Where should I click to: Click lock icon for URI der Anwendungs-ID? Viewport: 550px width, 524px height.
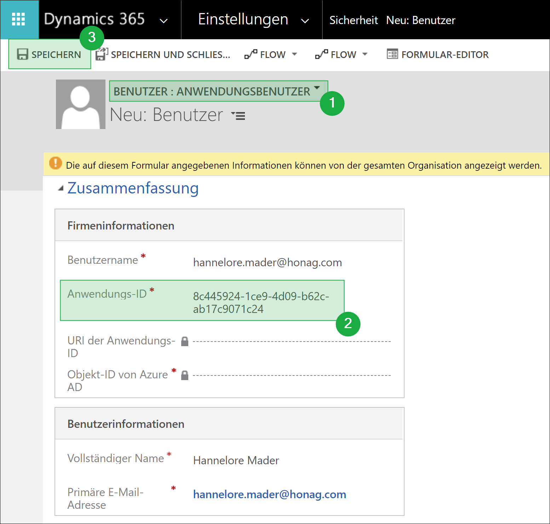[x=184, y=341]
